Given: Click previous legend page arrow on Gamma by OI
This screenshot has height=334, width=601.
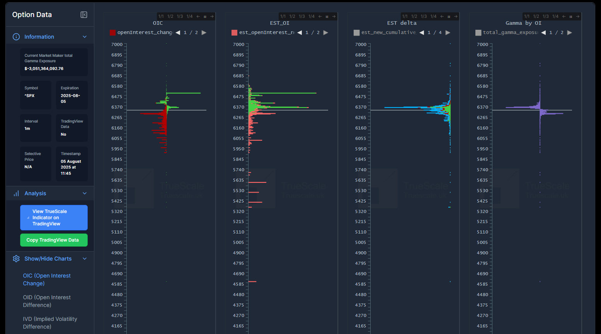Looking at the screenshot, I should (x=543, y=32).
